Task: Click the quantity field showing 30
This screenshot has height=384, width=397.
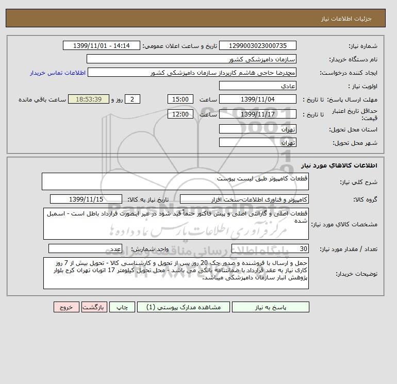Action: click(x=270, y=248)
